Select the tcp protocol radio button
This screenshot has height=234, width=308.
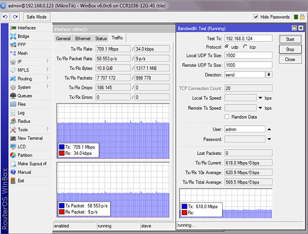click(245, 47)
